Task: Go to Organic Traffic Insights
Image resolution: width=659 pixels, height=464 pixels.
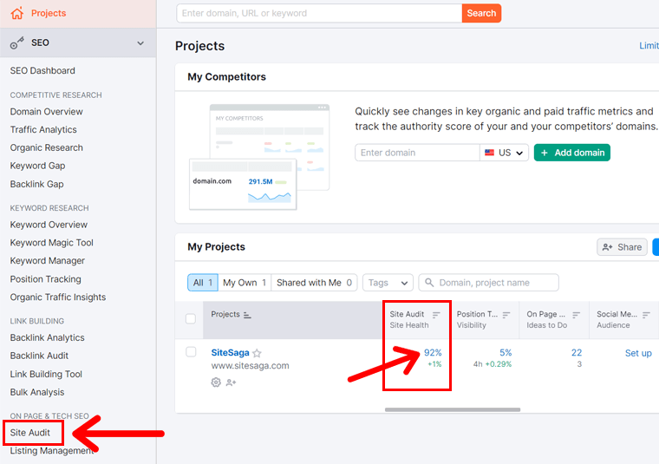Action: 58,297
